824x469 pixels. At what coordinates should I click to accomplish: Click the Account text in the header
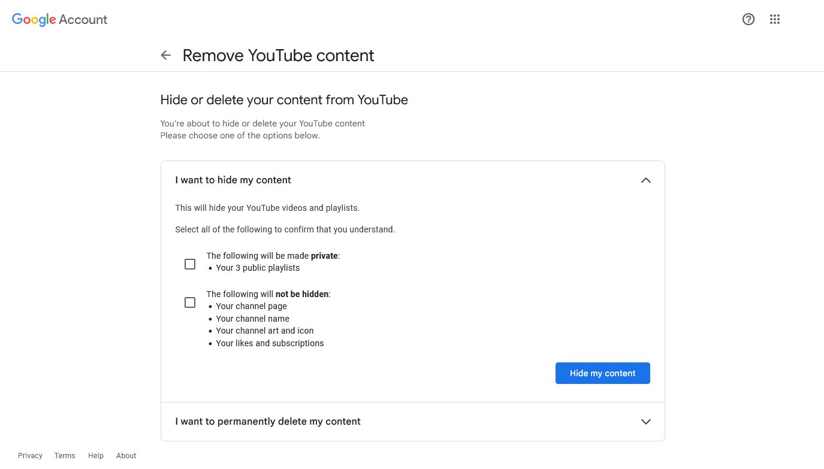[83, 19]
